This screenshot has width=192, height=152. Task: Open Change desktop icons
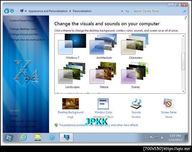coord(23,29)
